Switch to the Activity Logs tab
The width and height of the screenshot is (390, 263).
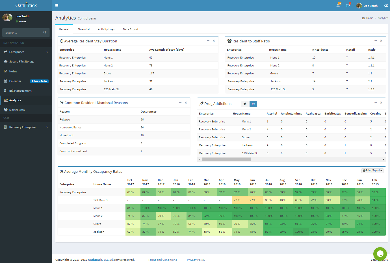pyautogui.click(x=106, y=29)
